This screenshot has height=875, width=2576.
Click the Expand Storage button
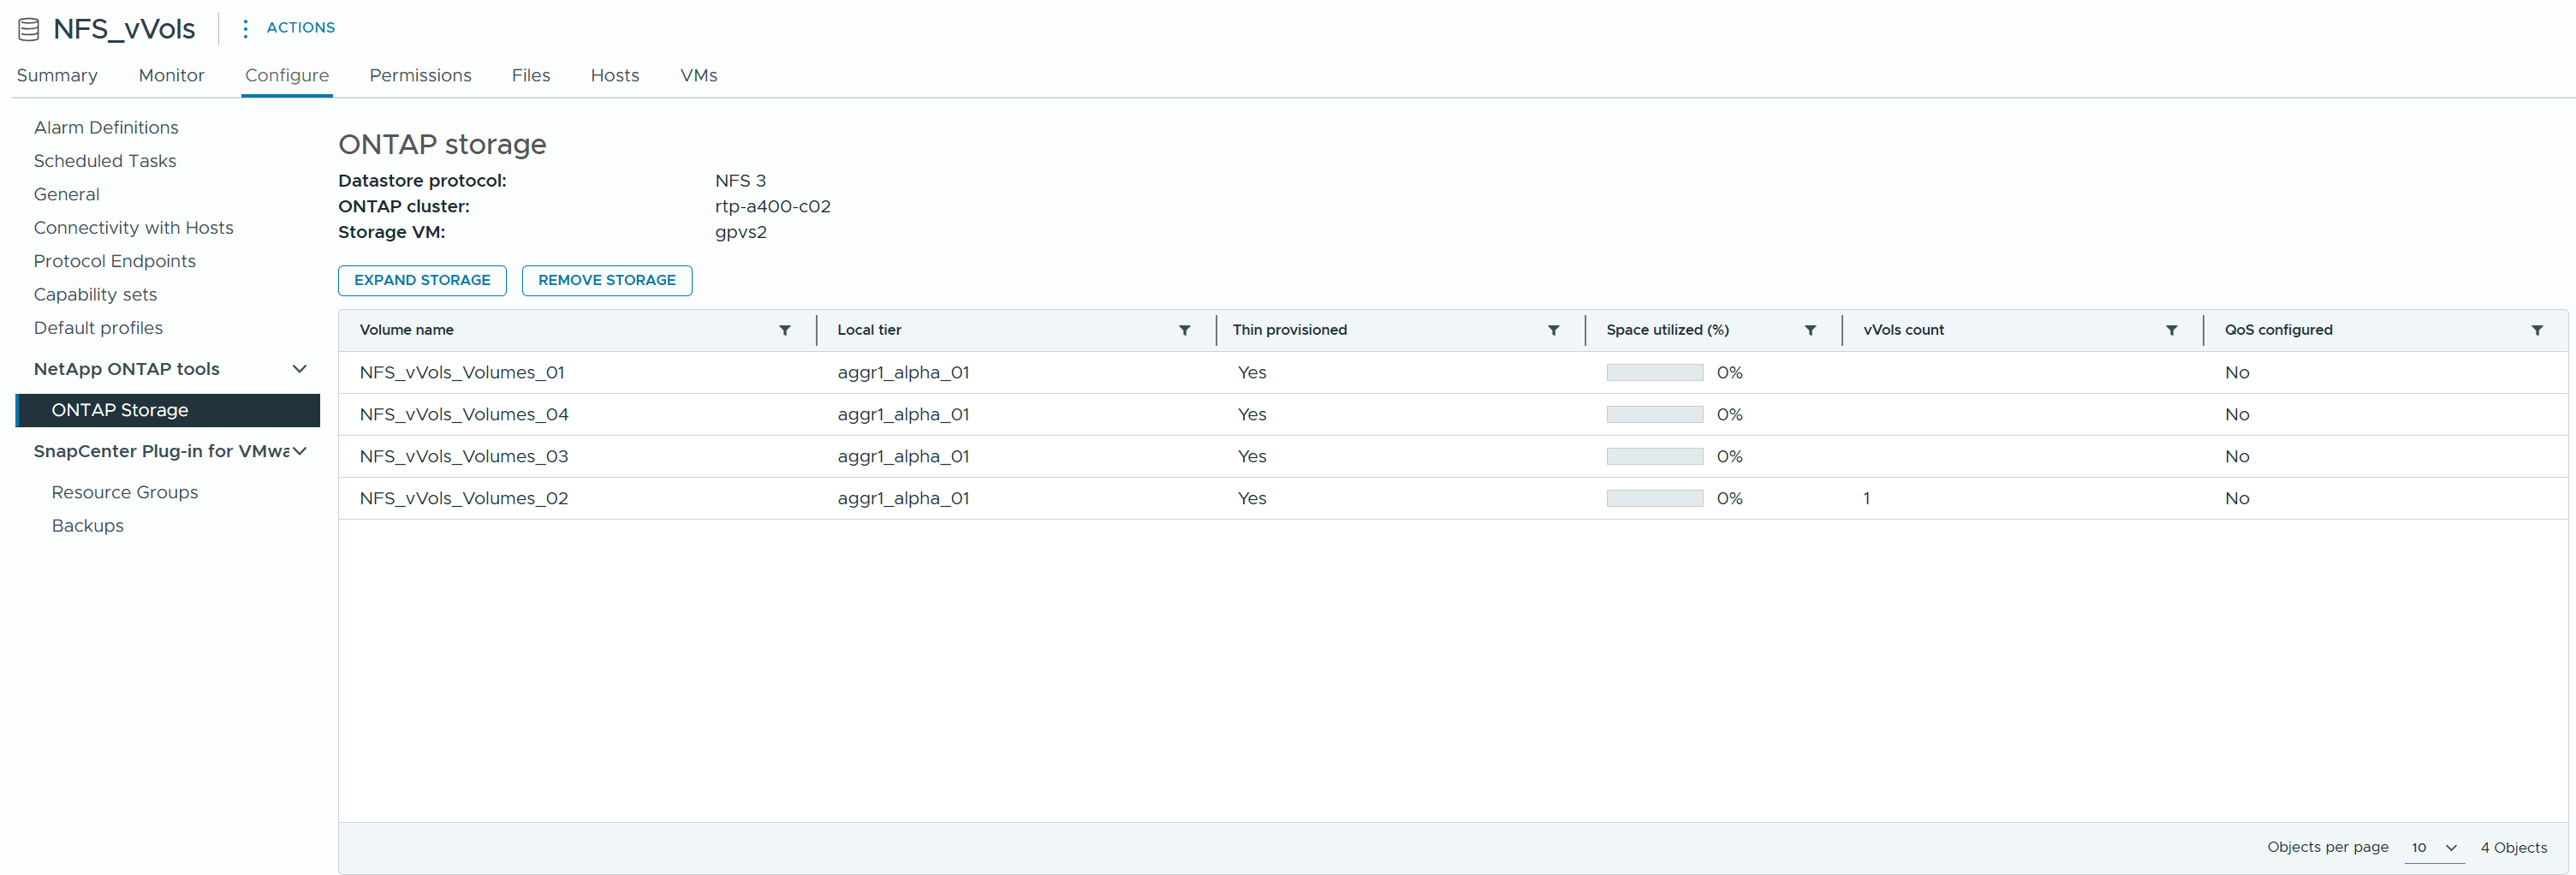(x=422, y=280)
